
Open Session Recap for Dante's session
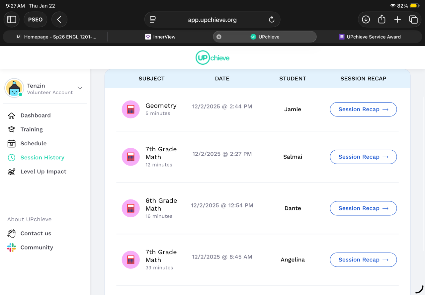click(x=363, y=208)
